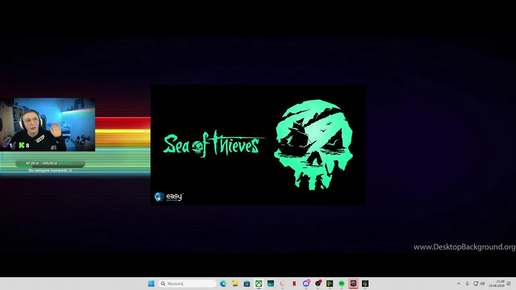
Task: Open clock and date 21:08
Action: click(497, 284)
